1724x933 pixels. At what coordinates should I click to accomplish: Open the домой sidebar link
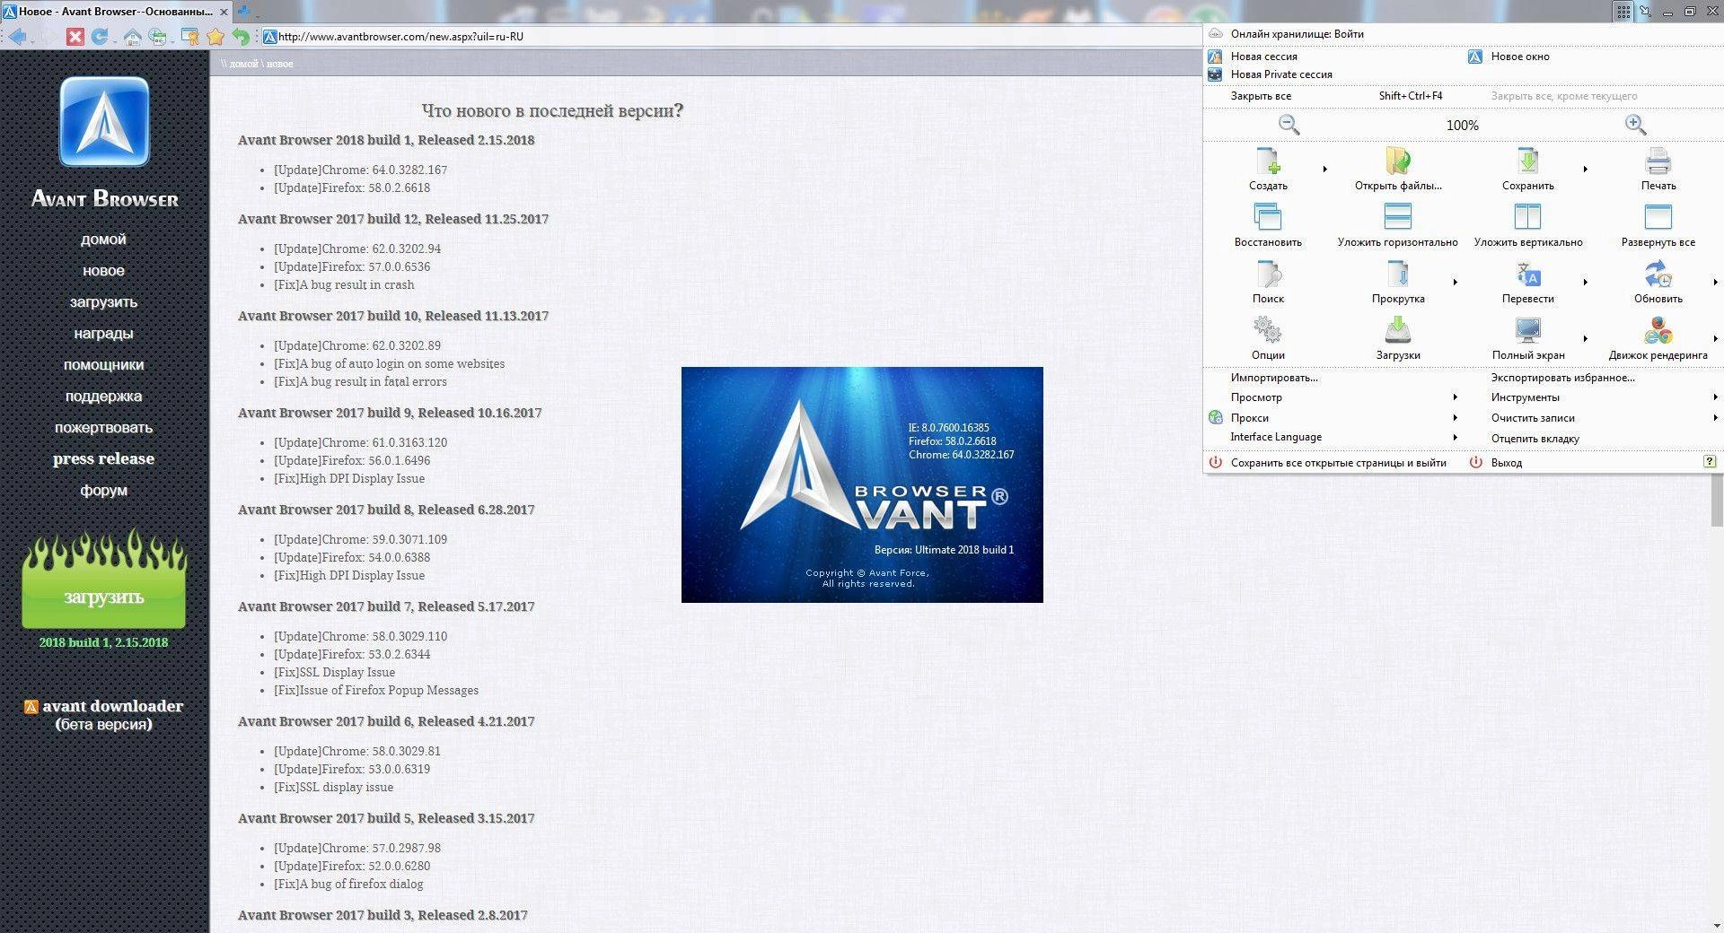103,239
